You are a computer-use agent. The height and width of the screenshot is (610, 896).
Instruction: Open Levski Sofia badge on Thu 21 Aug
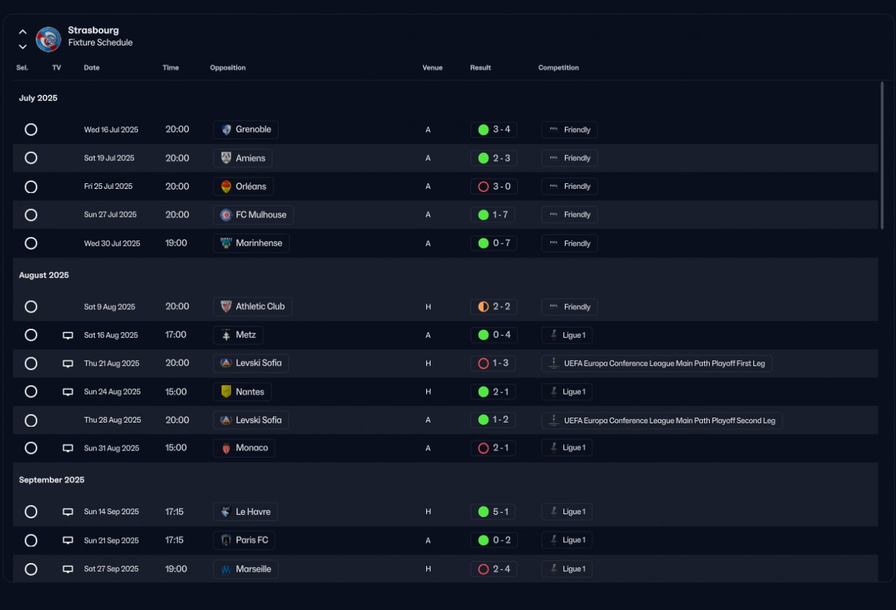(x=226, y=364)
